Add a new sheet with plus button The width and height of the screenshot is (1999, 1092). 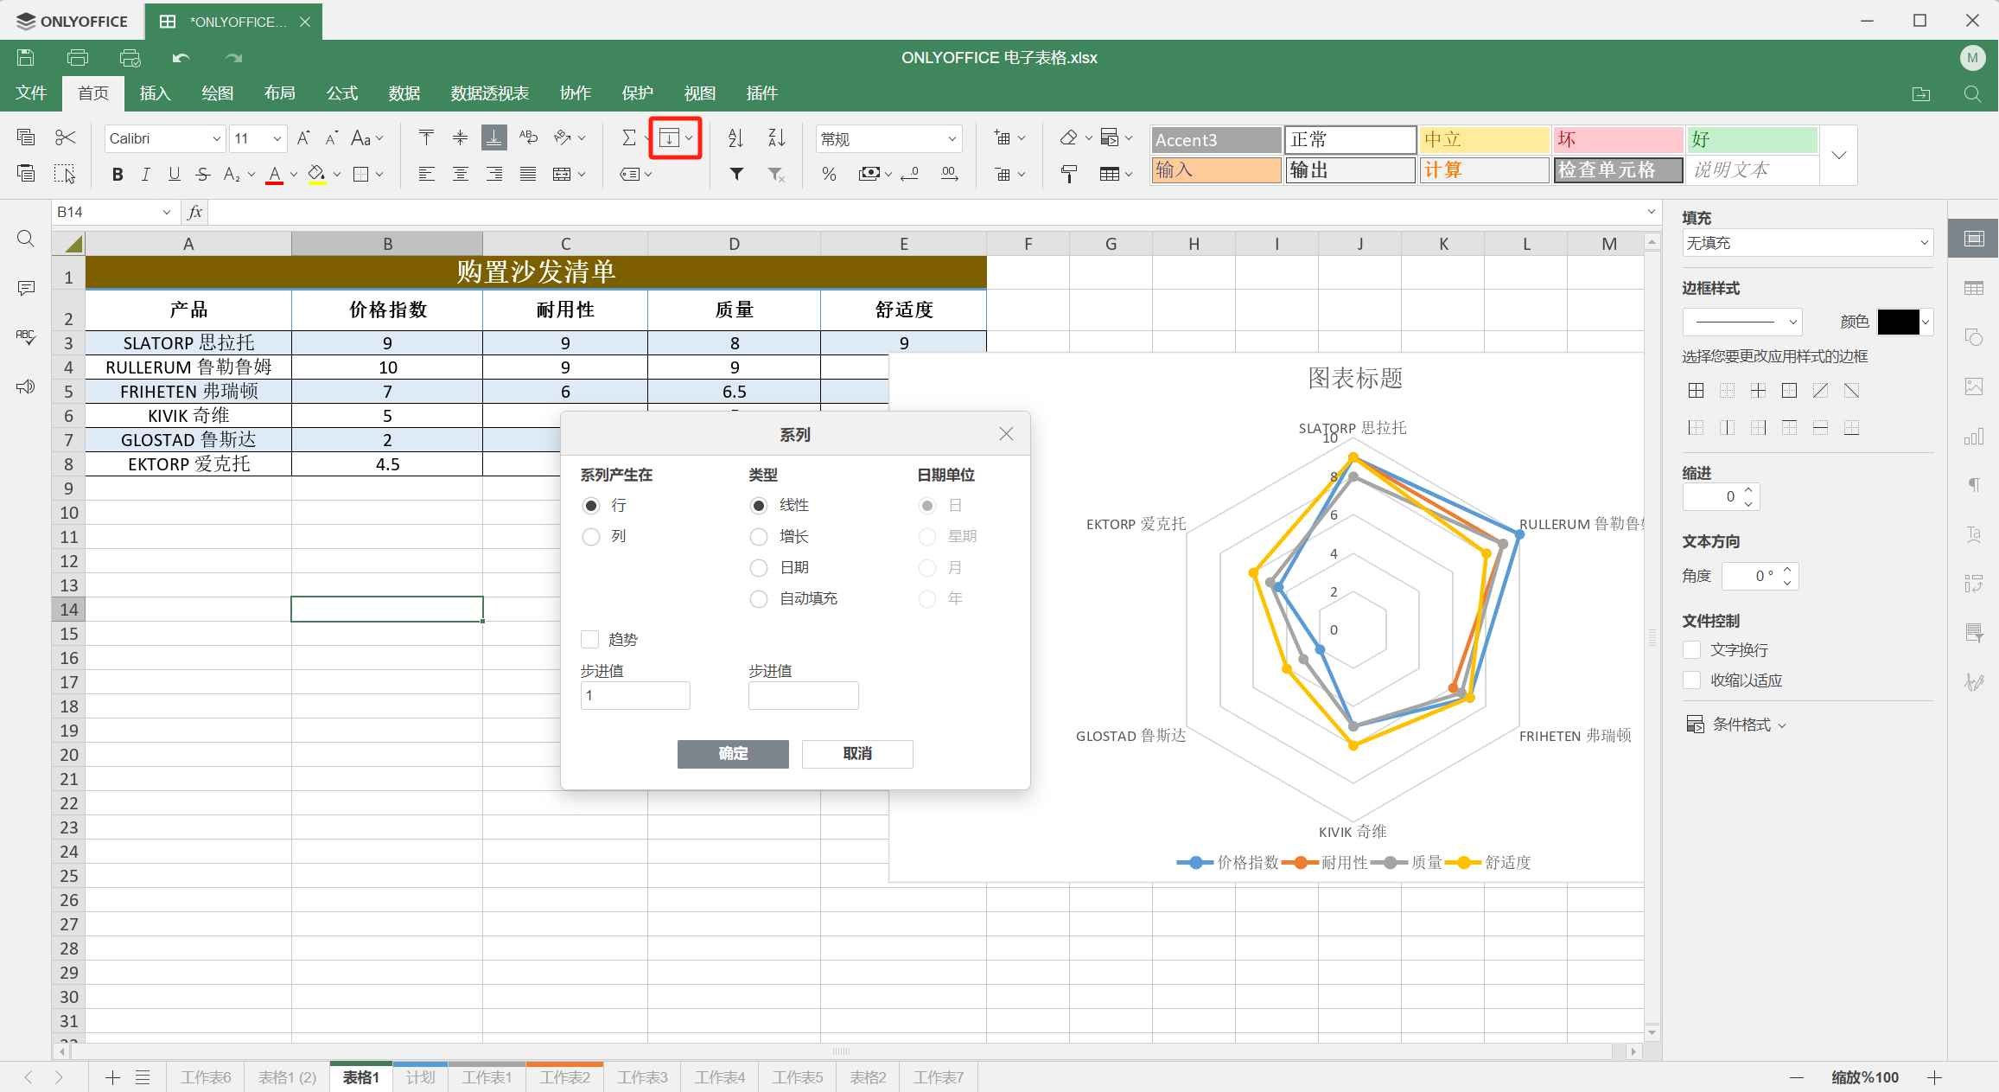112,1077
